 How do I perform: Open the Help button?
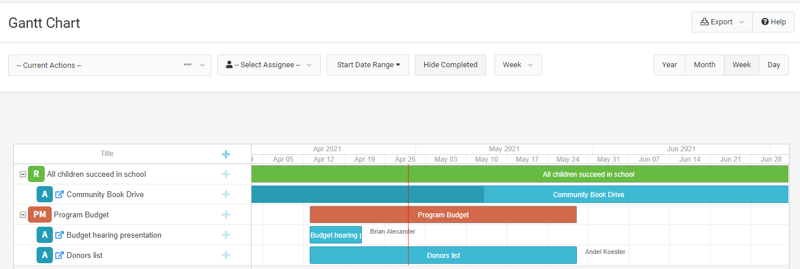[x=773, y=22]
